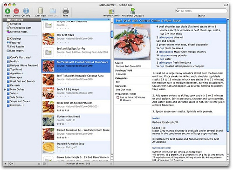The image size is (233, 170).
Task: Open the Get Info icon
Action: pyautogui.click(x=26, y=11)
